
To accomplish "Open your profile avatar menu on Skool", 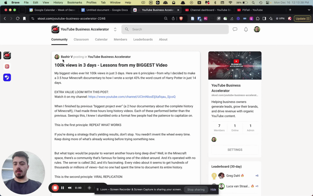I will [257, 29].
